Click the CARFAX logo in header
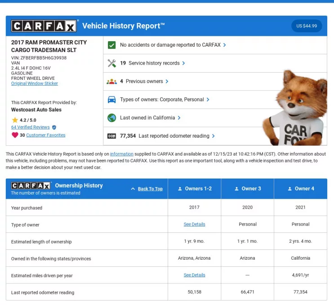 click(44, 26)
